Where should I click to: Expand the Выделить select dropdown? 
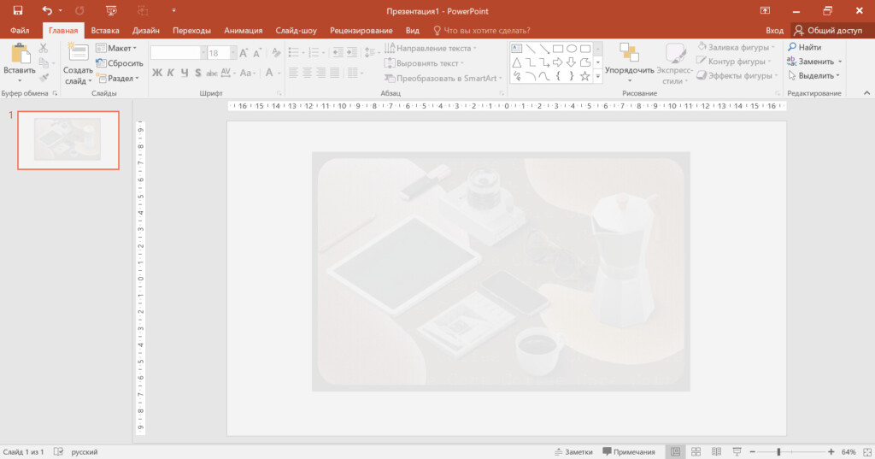point(815,76)
